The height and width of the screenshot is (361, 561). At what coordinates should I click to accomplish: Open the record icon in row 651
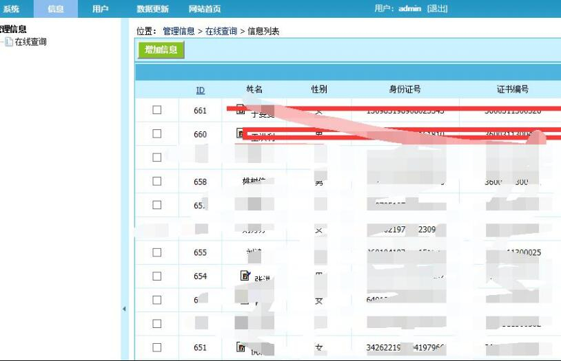click(241, 347)
